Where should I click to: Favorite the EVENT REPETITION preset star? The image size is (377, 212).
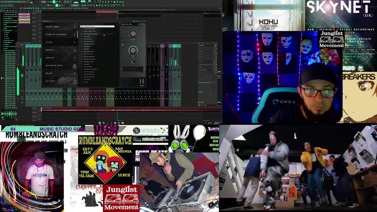click(x=82, y=31)
